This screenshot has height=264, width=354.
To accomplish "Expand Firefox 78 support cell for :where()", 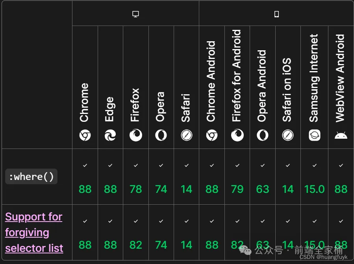I will (x=136, y=177).
